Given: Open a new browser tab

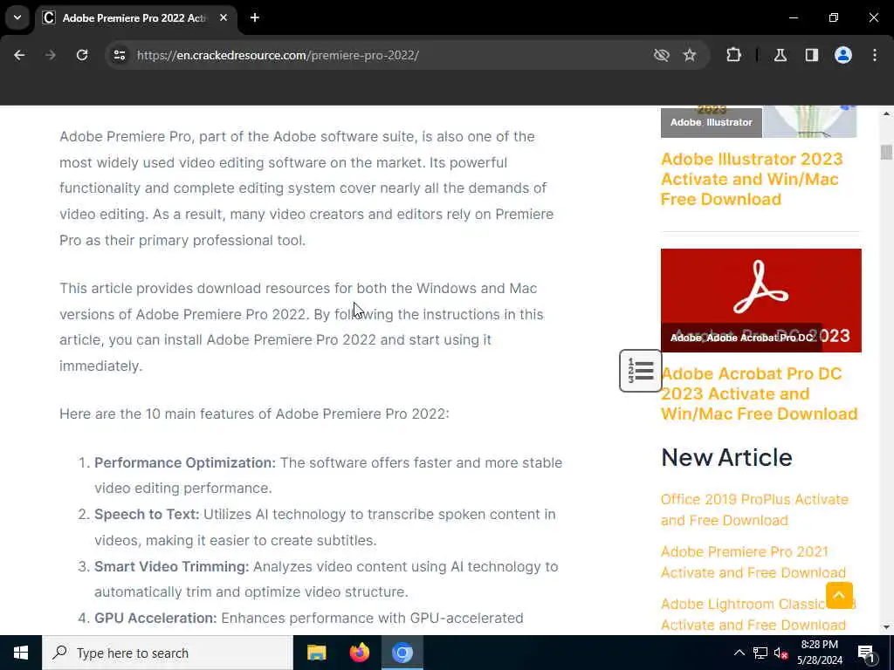Looking at the screenshot, I should (255, 17).
